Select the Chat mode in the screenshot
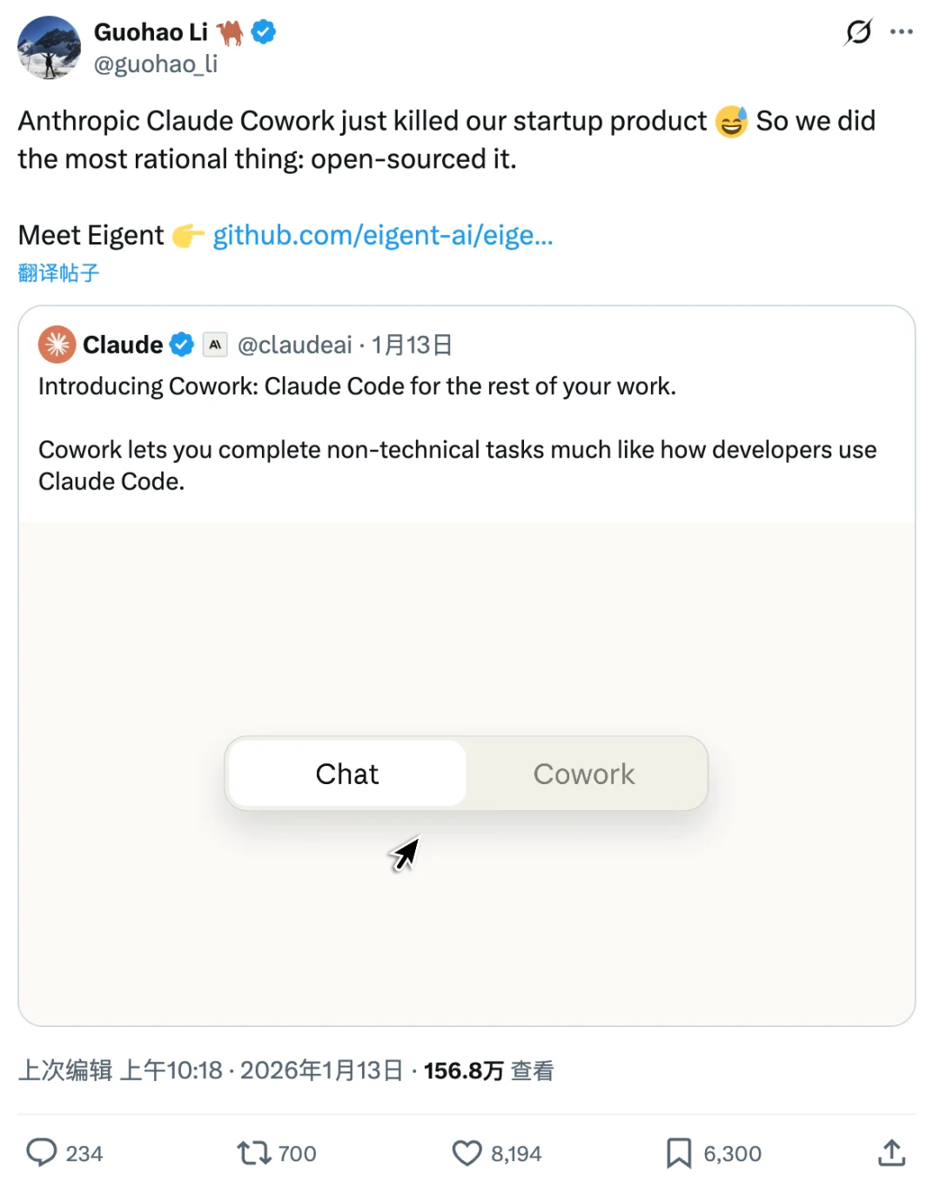 346,774
